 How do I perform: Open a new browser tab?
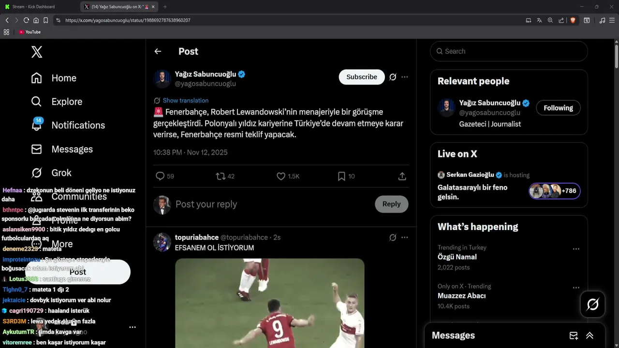click(165, 7)
